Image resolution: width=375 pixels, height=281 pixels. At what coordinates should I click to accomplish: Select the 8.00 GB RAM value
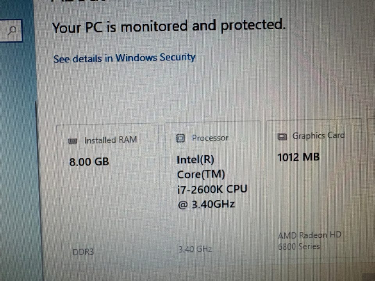point(89,161)
